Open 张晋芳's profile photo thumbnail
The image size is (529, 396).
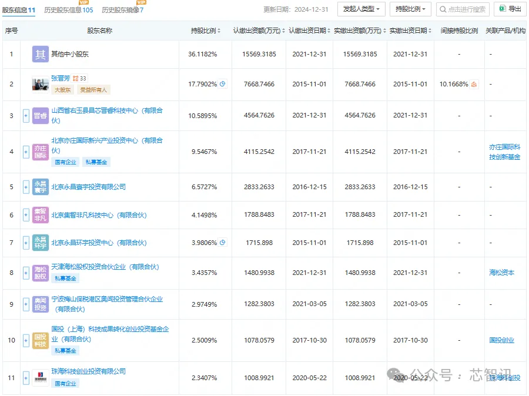41,84
